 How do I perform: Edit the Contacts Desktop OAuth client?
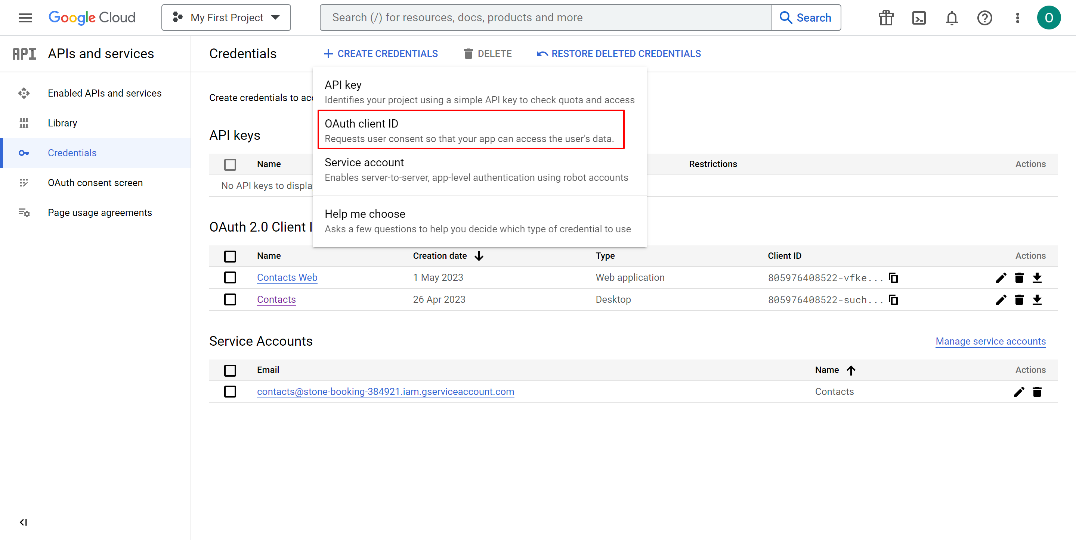(x=1001, y=300)
